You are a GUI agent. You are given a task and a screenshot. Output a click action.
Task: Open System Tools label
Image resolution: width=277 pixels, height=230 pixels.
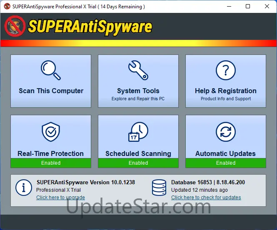click(x=138, y=91)
